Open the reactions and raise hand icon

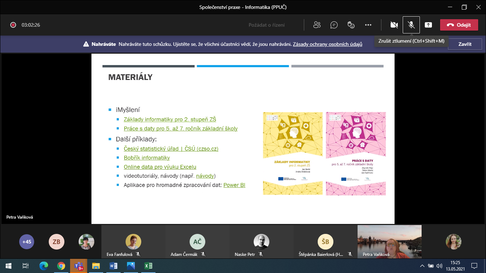coord(351,25)
